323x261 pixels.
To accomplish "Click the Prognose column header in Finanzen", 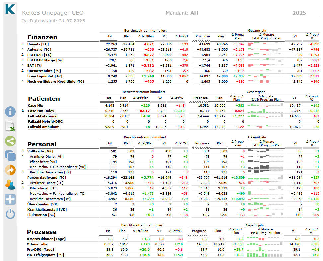I will (203, 36).
